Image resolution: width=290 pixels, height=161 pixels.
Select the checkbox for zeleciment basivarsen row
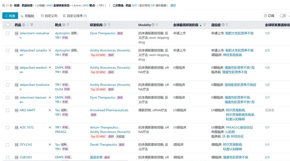coord(8,98)
